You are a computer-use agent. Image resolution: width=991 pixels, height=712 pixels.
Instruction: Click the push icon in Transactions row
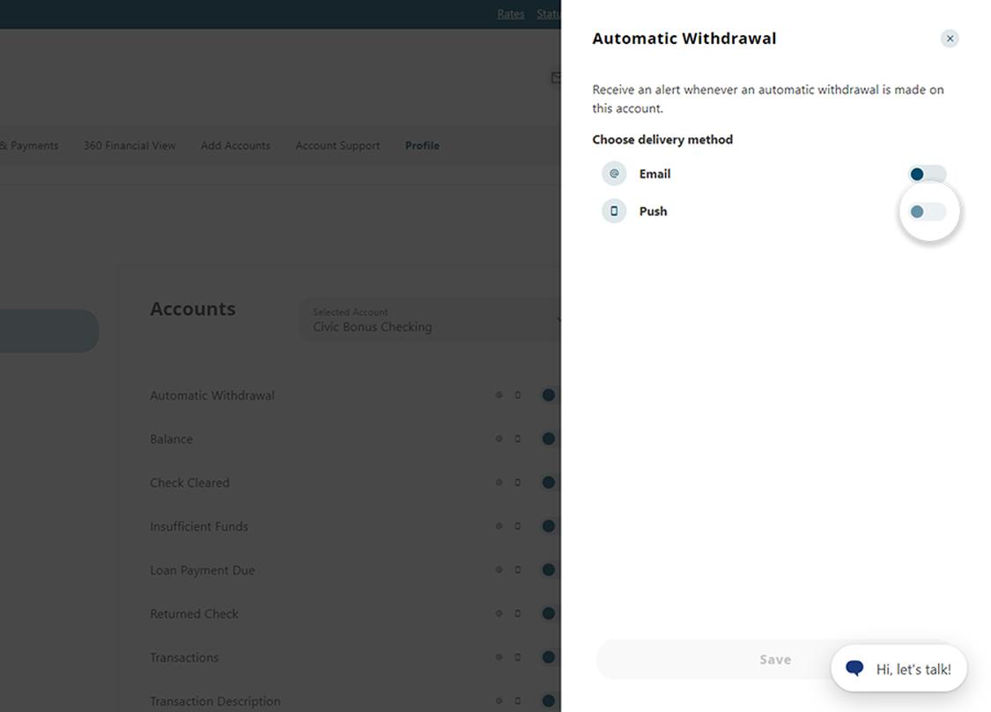518,657
